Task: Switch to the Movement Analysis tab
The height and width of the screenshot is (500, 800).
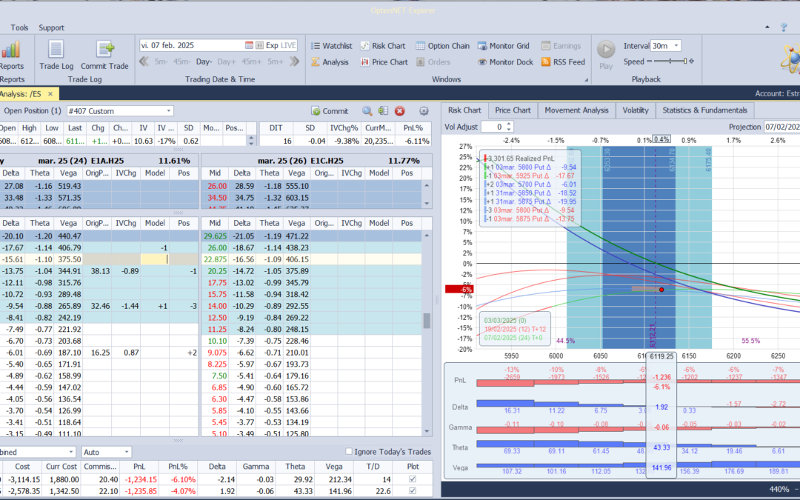Action: point(576,110)
